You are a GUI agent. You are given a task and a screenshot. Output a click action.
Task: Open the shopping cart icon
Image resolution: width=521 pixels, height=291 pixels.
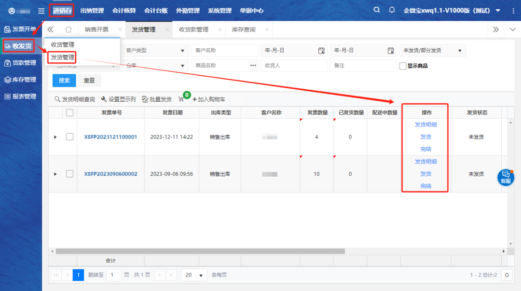pyautogui.click(x=181, y=99)
